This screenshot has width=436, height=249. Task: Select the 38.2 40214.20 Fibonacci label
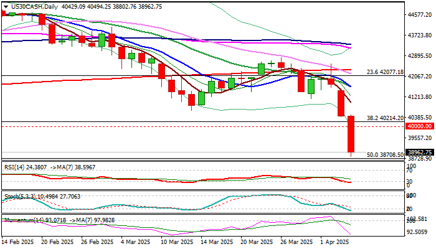point(385,118)
